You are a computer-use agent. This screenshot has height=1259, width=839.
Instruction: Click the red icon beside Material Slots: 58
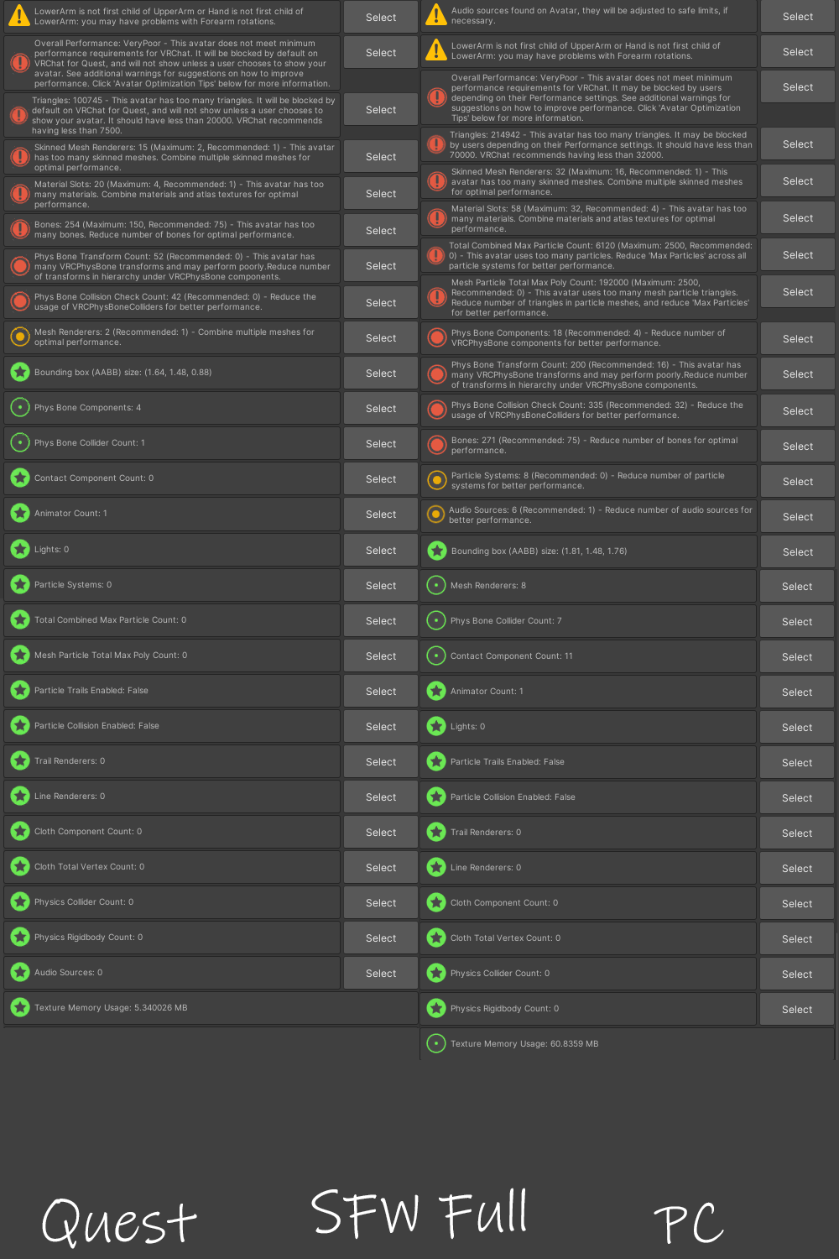(x=436, y=218)
